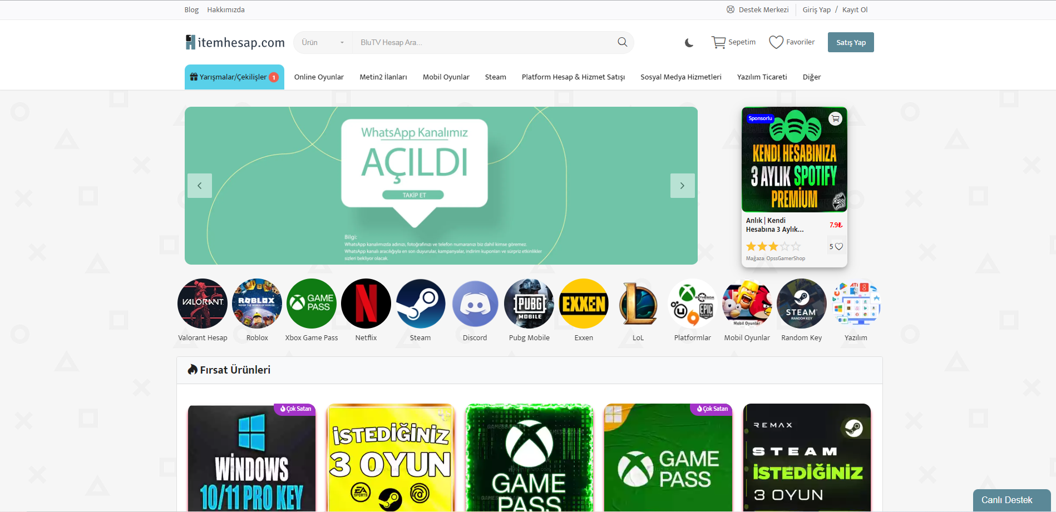Viewport: 1056px width, 512px height.
Task: Open the Blog link
Action: pos(191,9)
